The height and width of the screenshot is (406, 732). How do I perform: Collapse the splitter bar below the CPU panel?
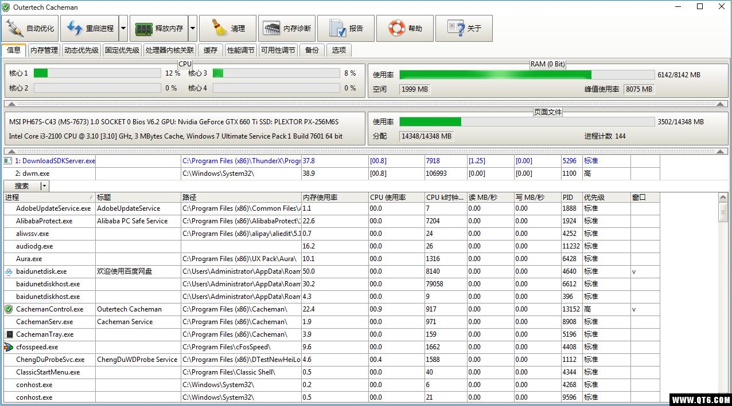point(365,104)
